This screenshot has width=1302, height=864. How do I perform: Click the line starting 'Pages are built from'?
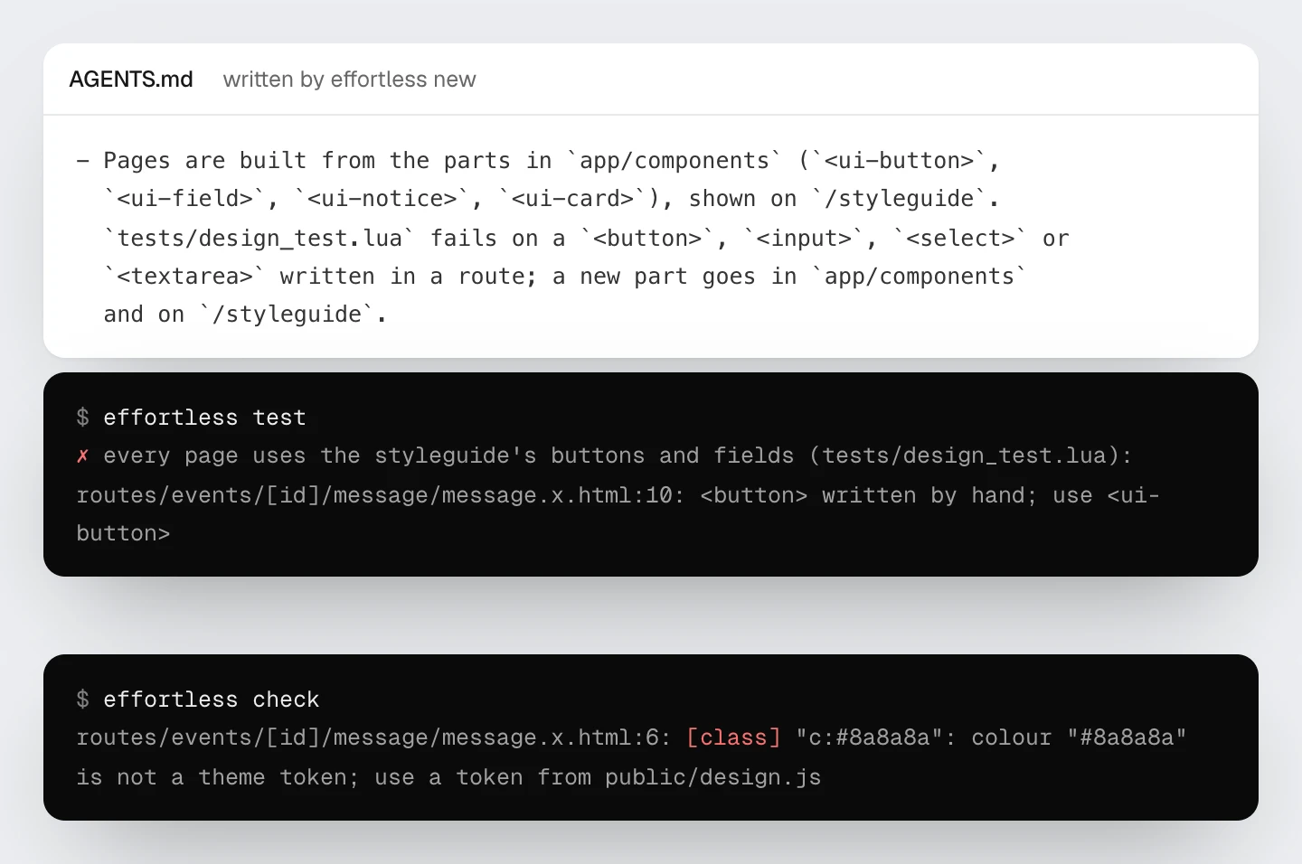click(x=539, y=161)
